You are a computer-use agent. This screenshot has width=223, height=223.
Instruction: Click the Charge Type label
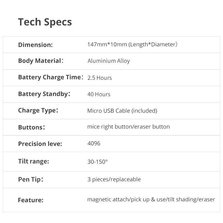click(38, 110)
